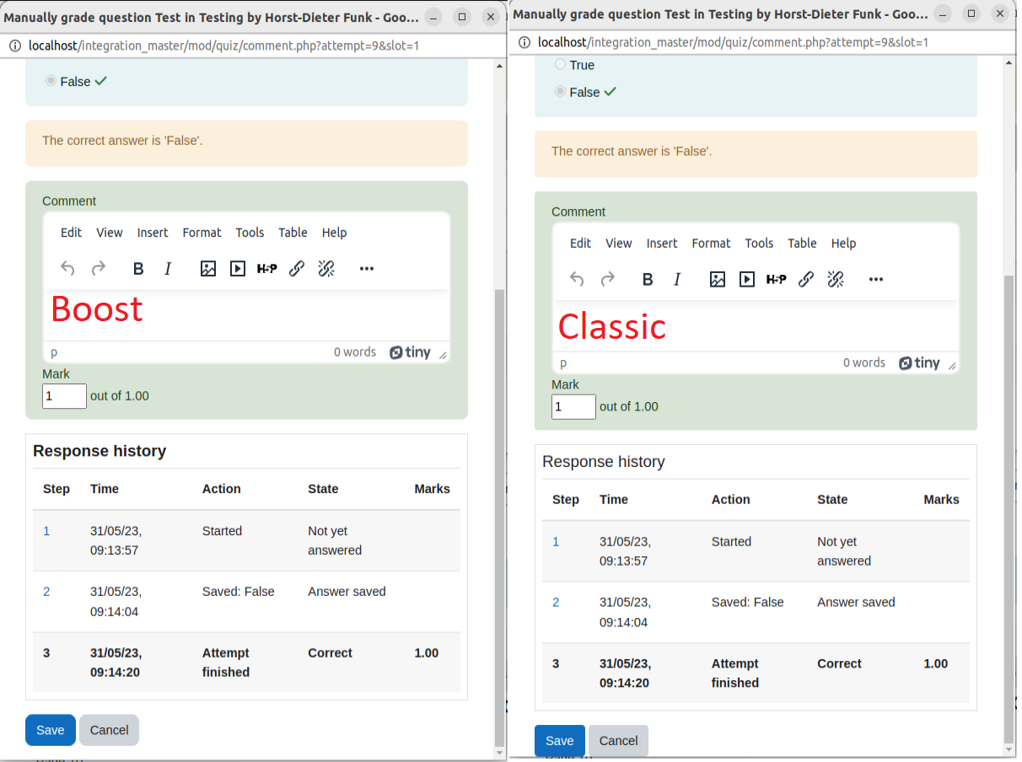Click comment text area in Classic editor
1022x762 pixels.
756,326
